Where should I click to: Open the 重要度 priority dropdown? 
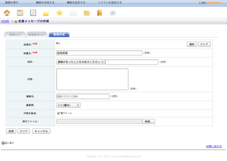[69, 105]
